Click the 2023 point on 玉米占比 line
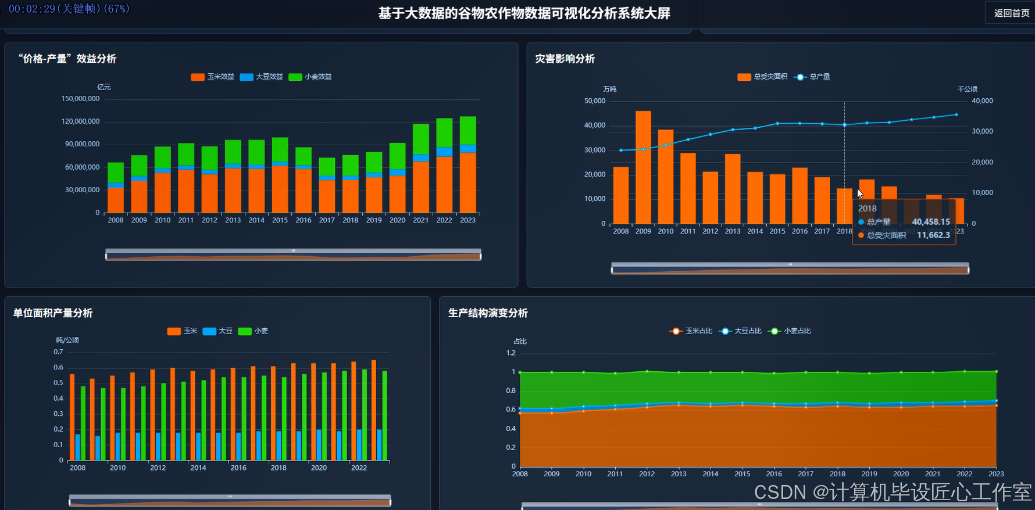 (996, 405)
